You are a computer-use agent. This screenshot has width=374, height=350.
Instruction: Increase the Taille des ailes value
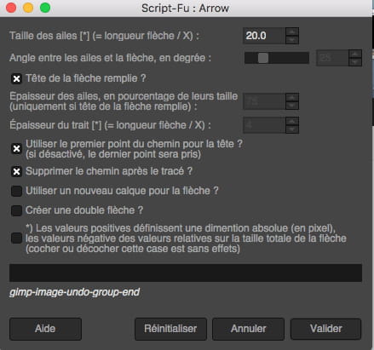[292, 32]
